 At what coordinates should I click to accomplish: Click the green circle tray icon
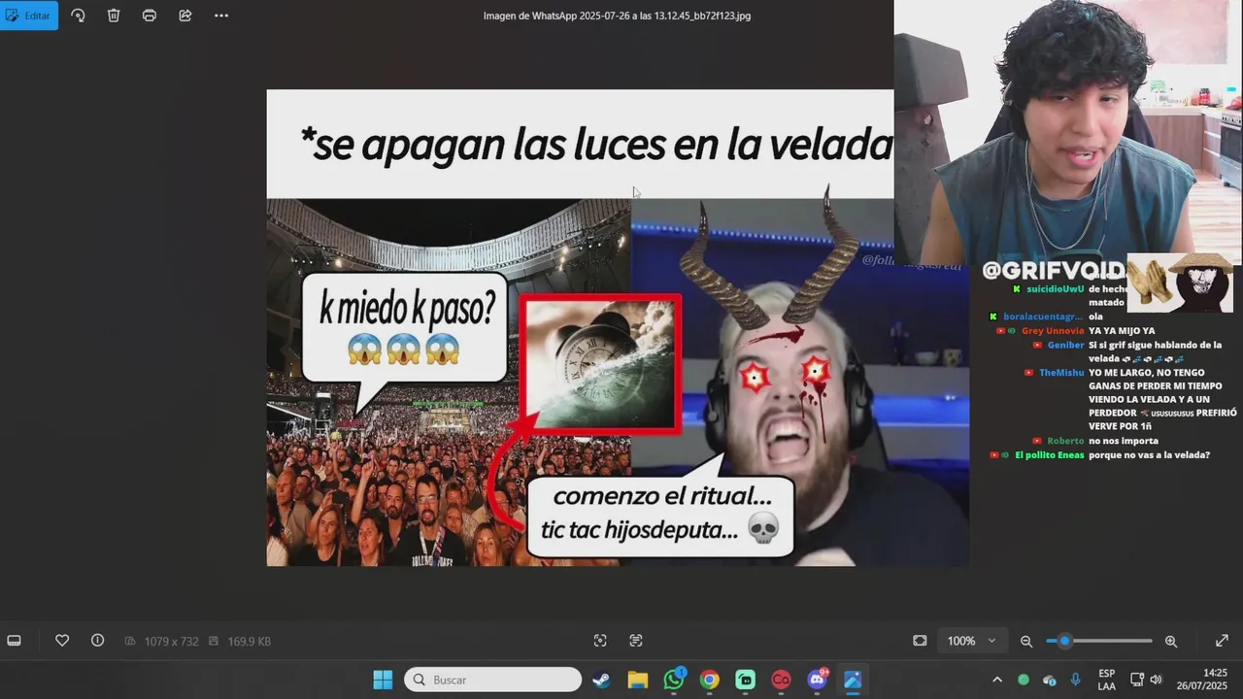(x=1024, y=680)
